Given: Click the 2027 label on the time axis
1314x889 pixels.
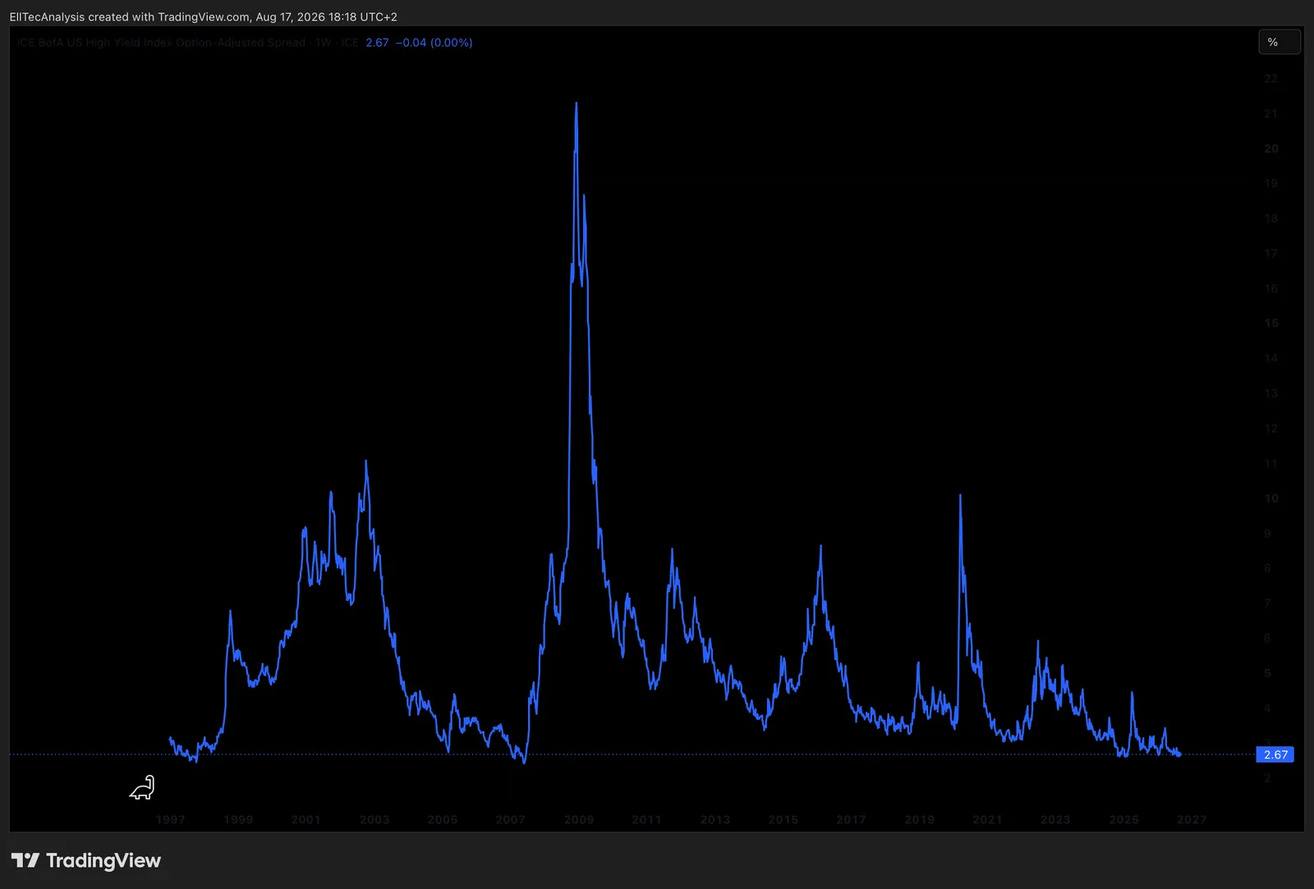Looking at the screenshot, I should coord(1192,819).
